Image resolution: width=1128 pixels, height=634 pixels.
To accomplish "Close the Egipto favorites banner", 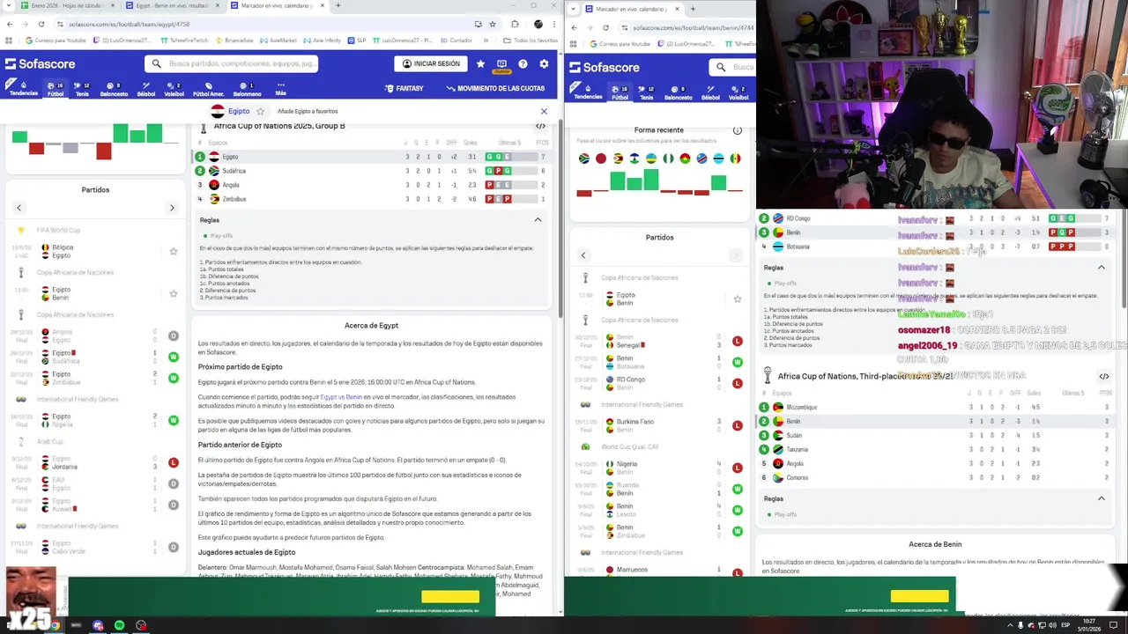I will coord(544,111).
